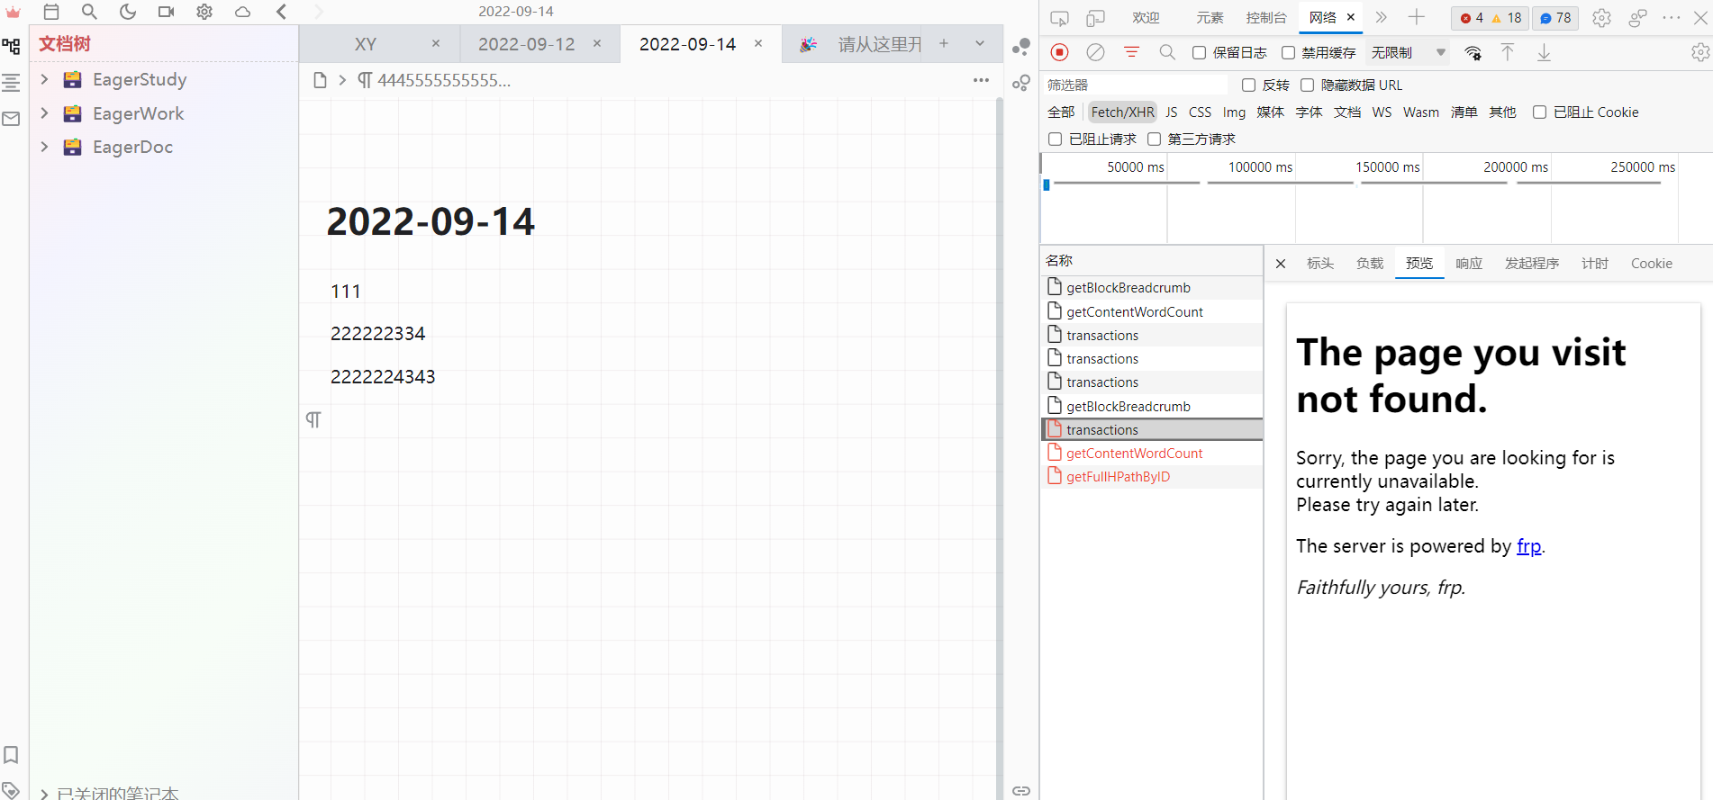Check the 第三方请求 checkbox

(1154, 139)
